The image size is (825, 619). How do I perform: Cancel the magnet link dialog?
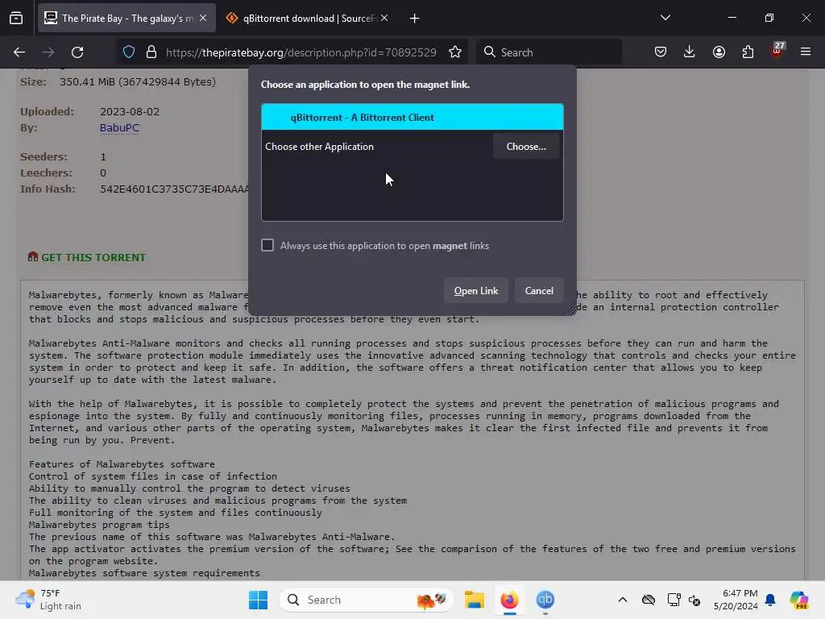[x=539, y=290]
